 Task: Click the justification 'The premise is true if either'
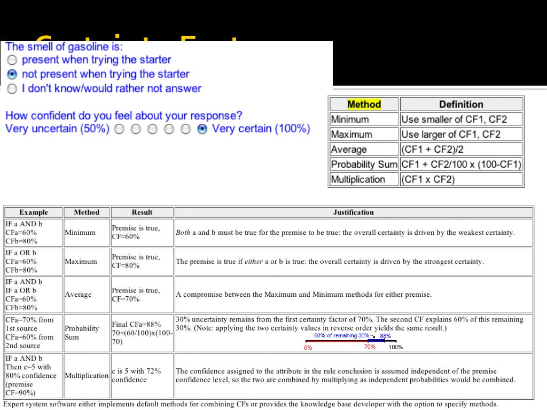tap(330, 262)
